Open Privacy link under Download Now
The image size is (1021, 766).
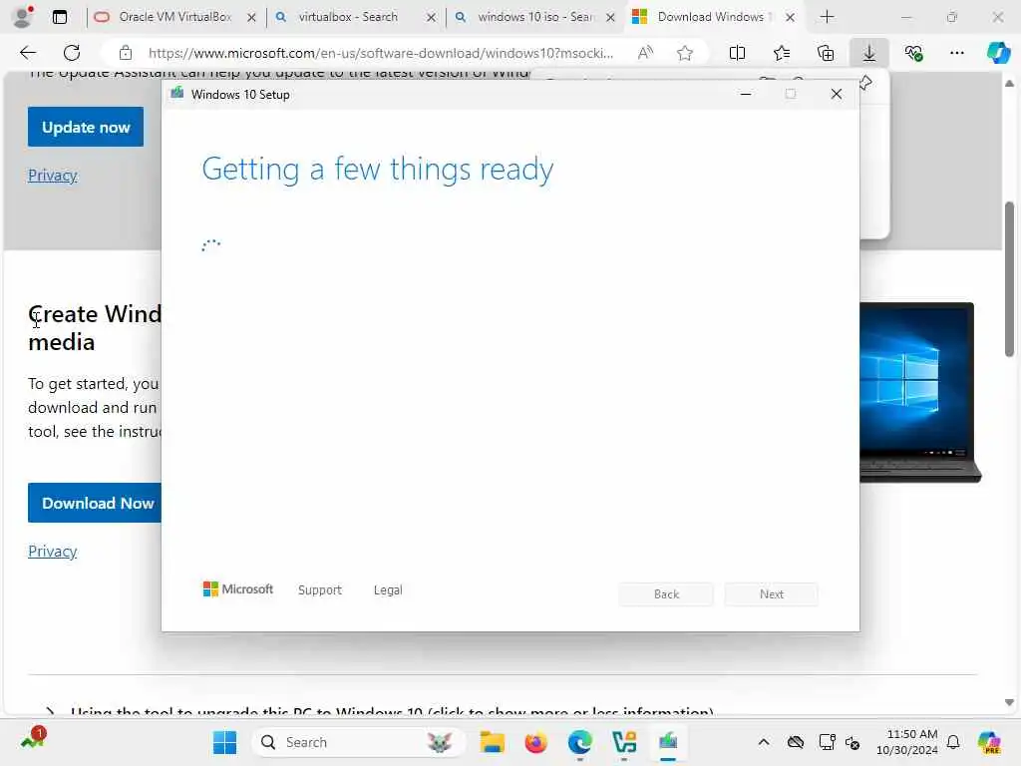click(x=53, y=551)
